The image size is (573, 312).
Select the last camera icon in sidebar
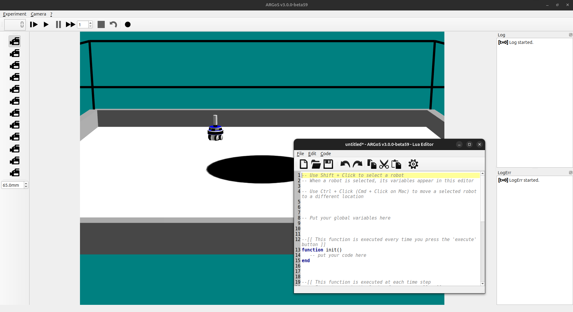pyautogui.click(x=15, y=173)
